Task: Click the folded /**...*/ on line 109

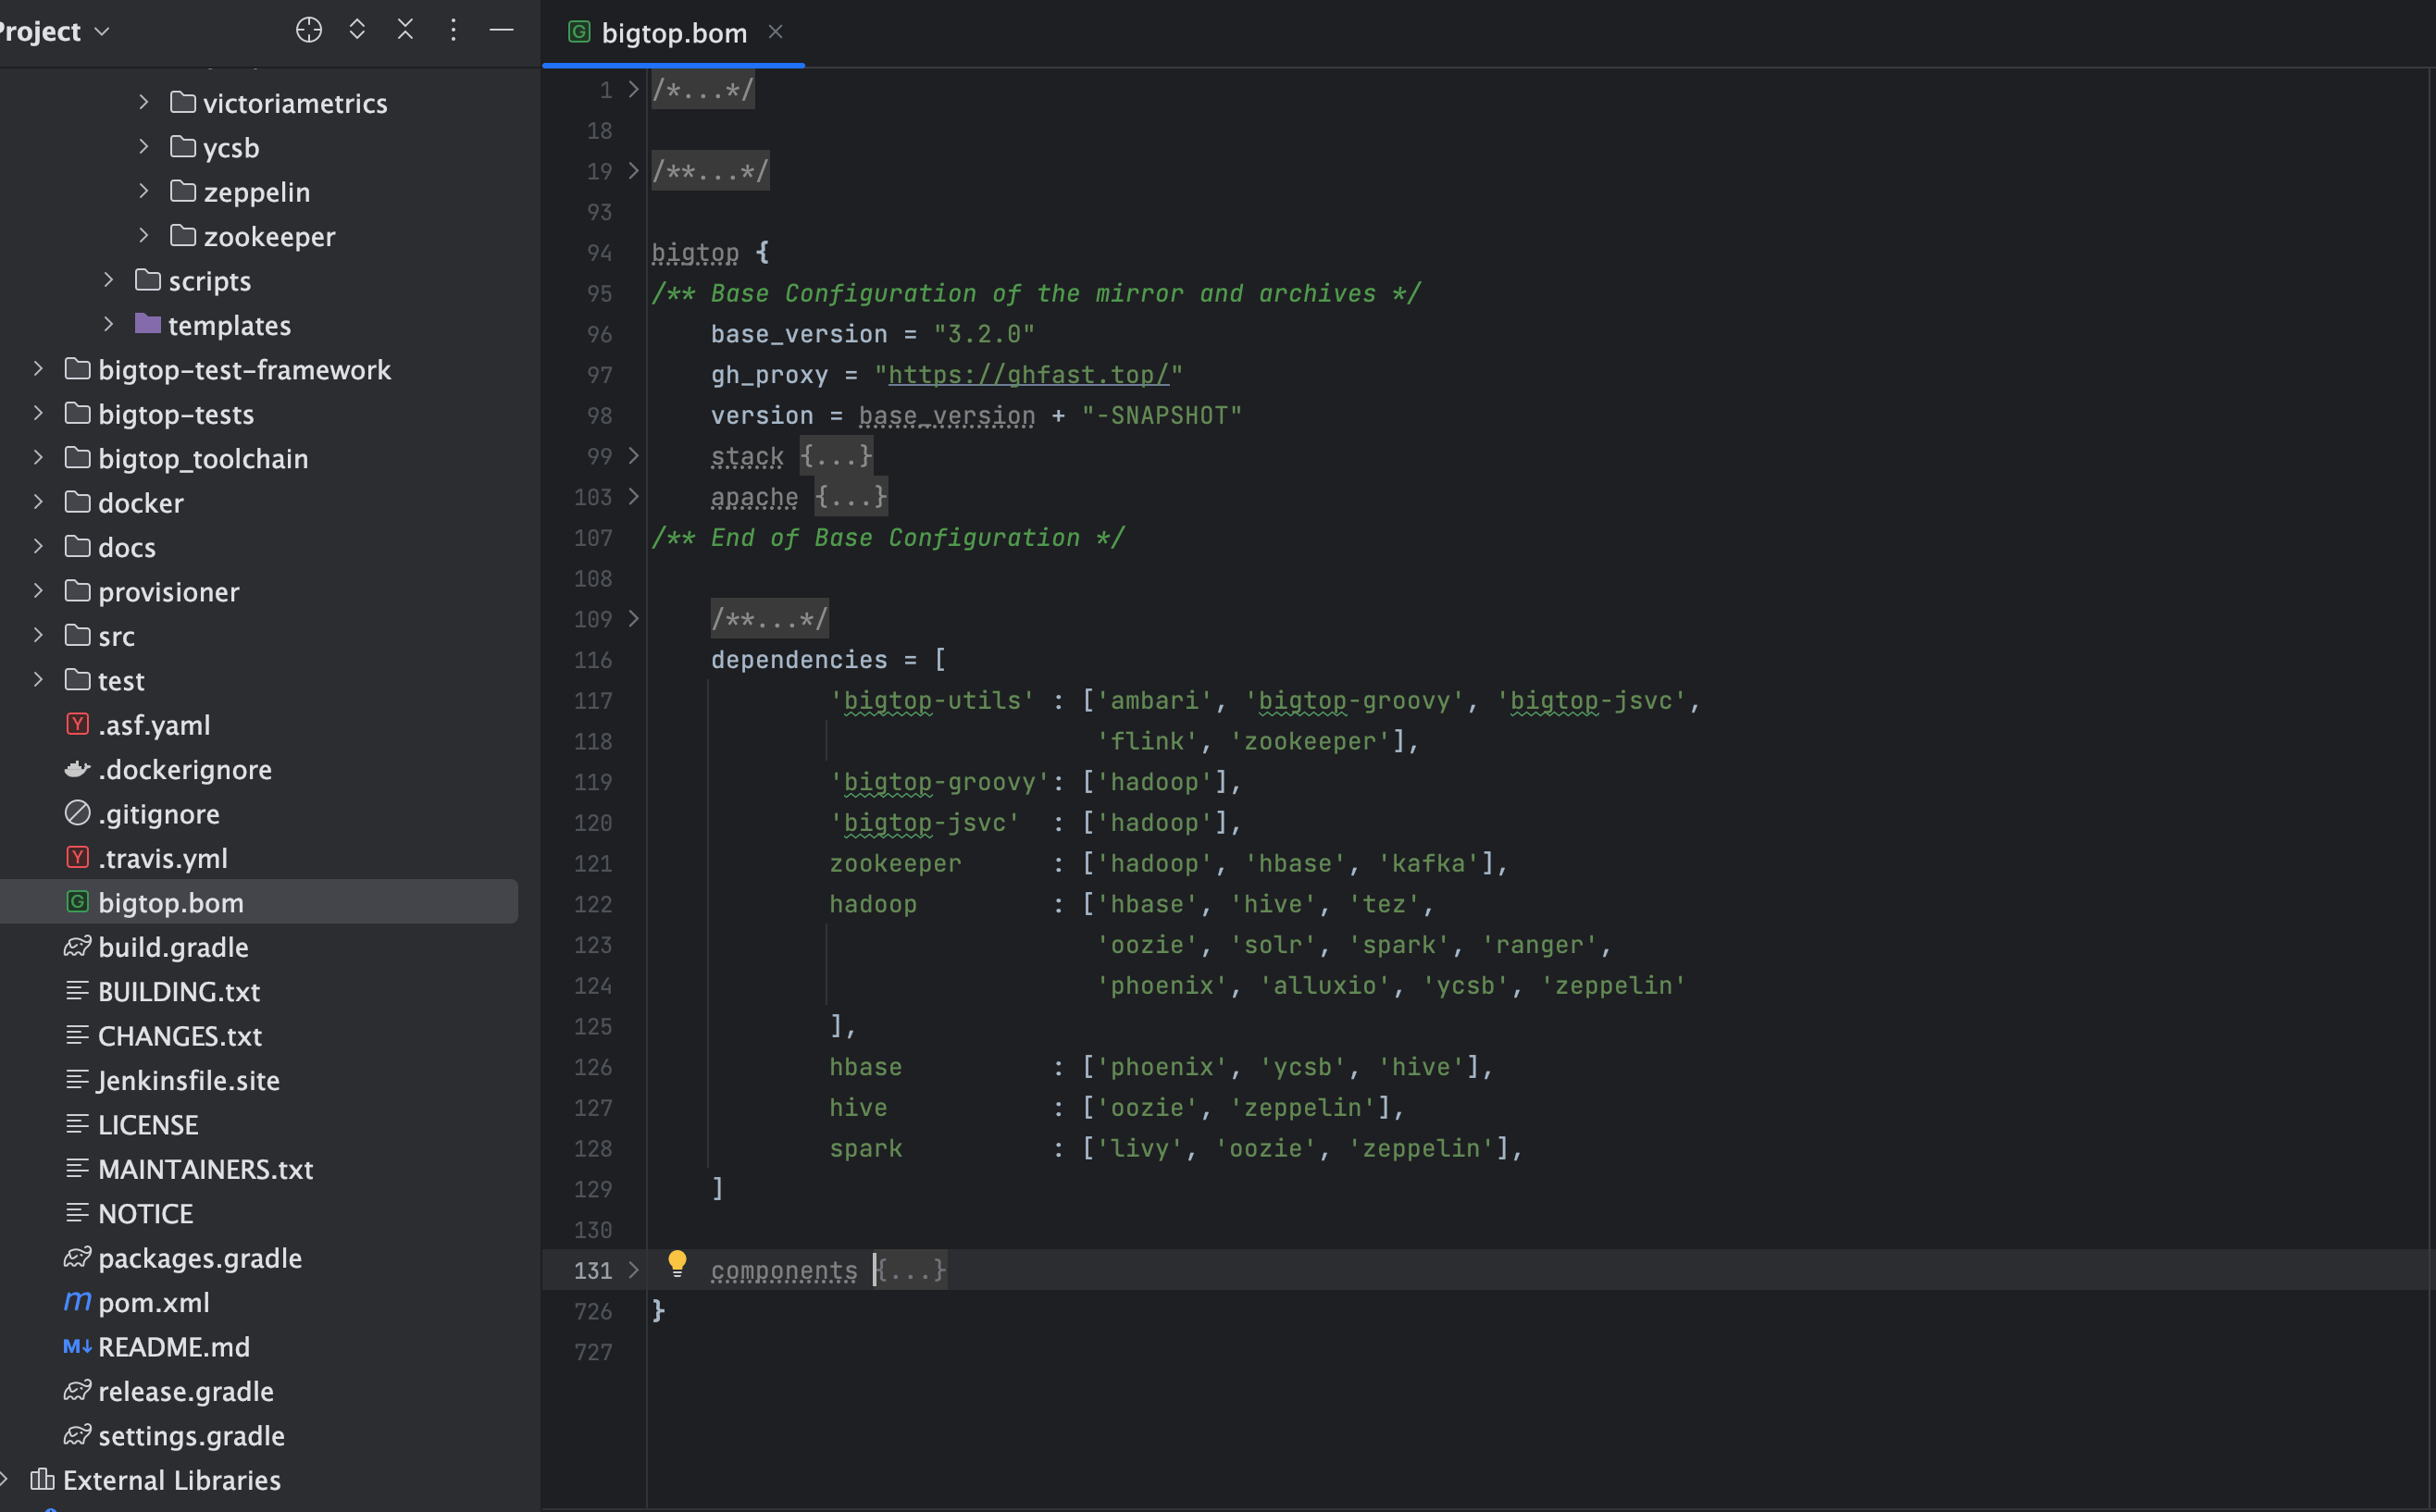Action: (x=769, y=619)
